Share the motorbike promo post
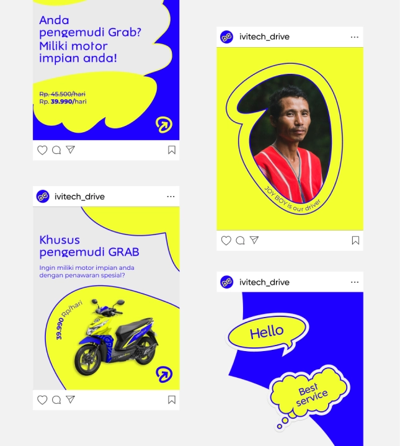The height and width of the screenshot is (446, 400). (x=70, y=399)
